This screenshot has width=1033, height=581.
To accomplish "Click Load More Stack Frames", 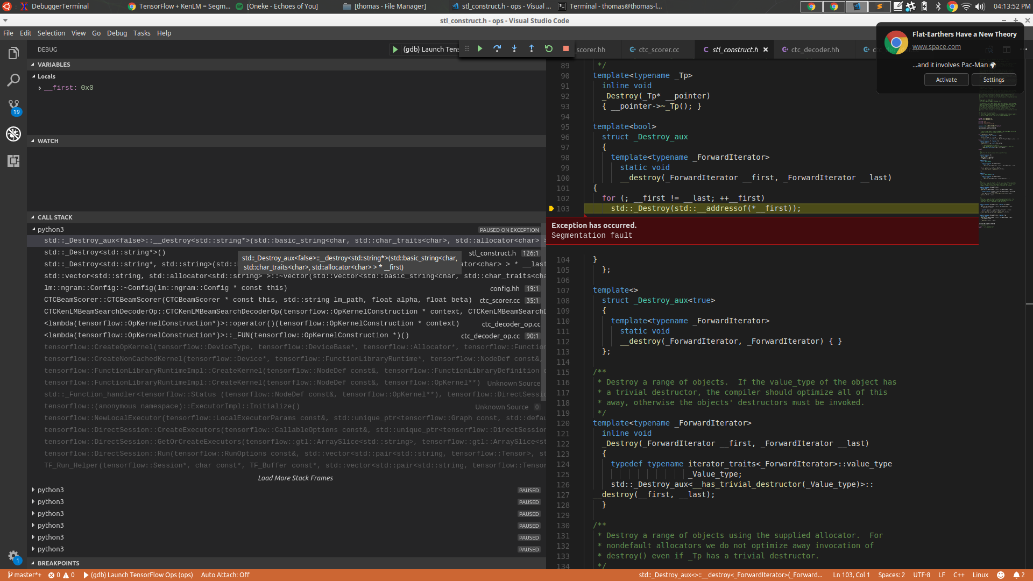I will [x=295, y=478].
